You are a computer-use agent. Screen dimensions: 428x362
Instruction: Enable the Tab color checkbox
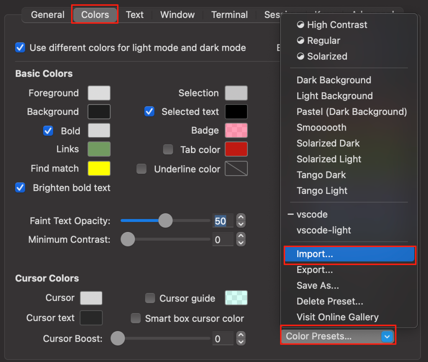(168, 149)
